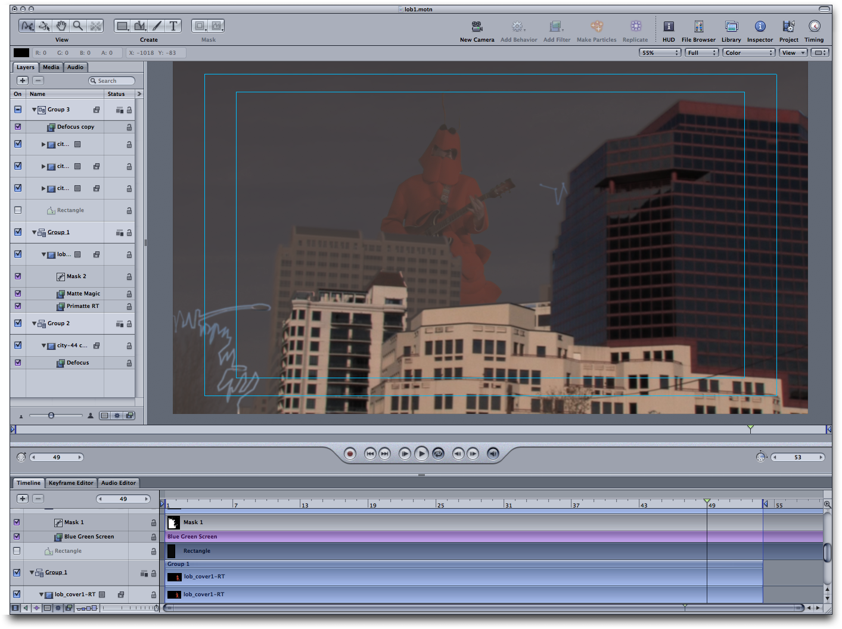This screenshot has width=842, height=629.
Task: Switch to the Keyframe Editor tab
Action: (71, 483)
